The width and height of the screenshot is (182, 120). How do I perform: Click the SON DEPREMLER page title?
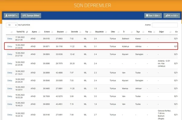point(93,5)
